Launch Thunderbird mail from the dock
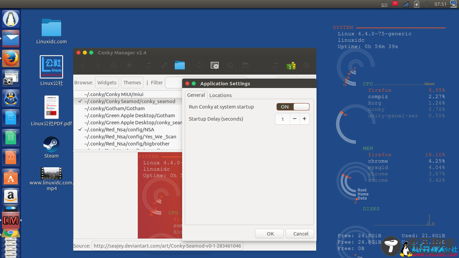This screenshot has height=258, width=459. click(11, 39)
